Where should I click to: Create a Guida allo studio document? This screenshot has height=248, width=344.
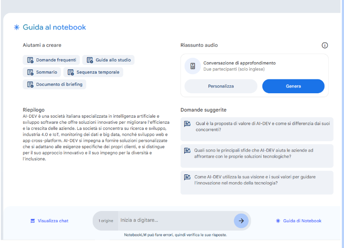pyautogui.click(x=108, y=60)
